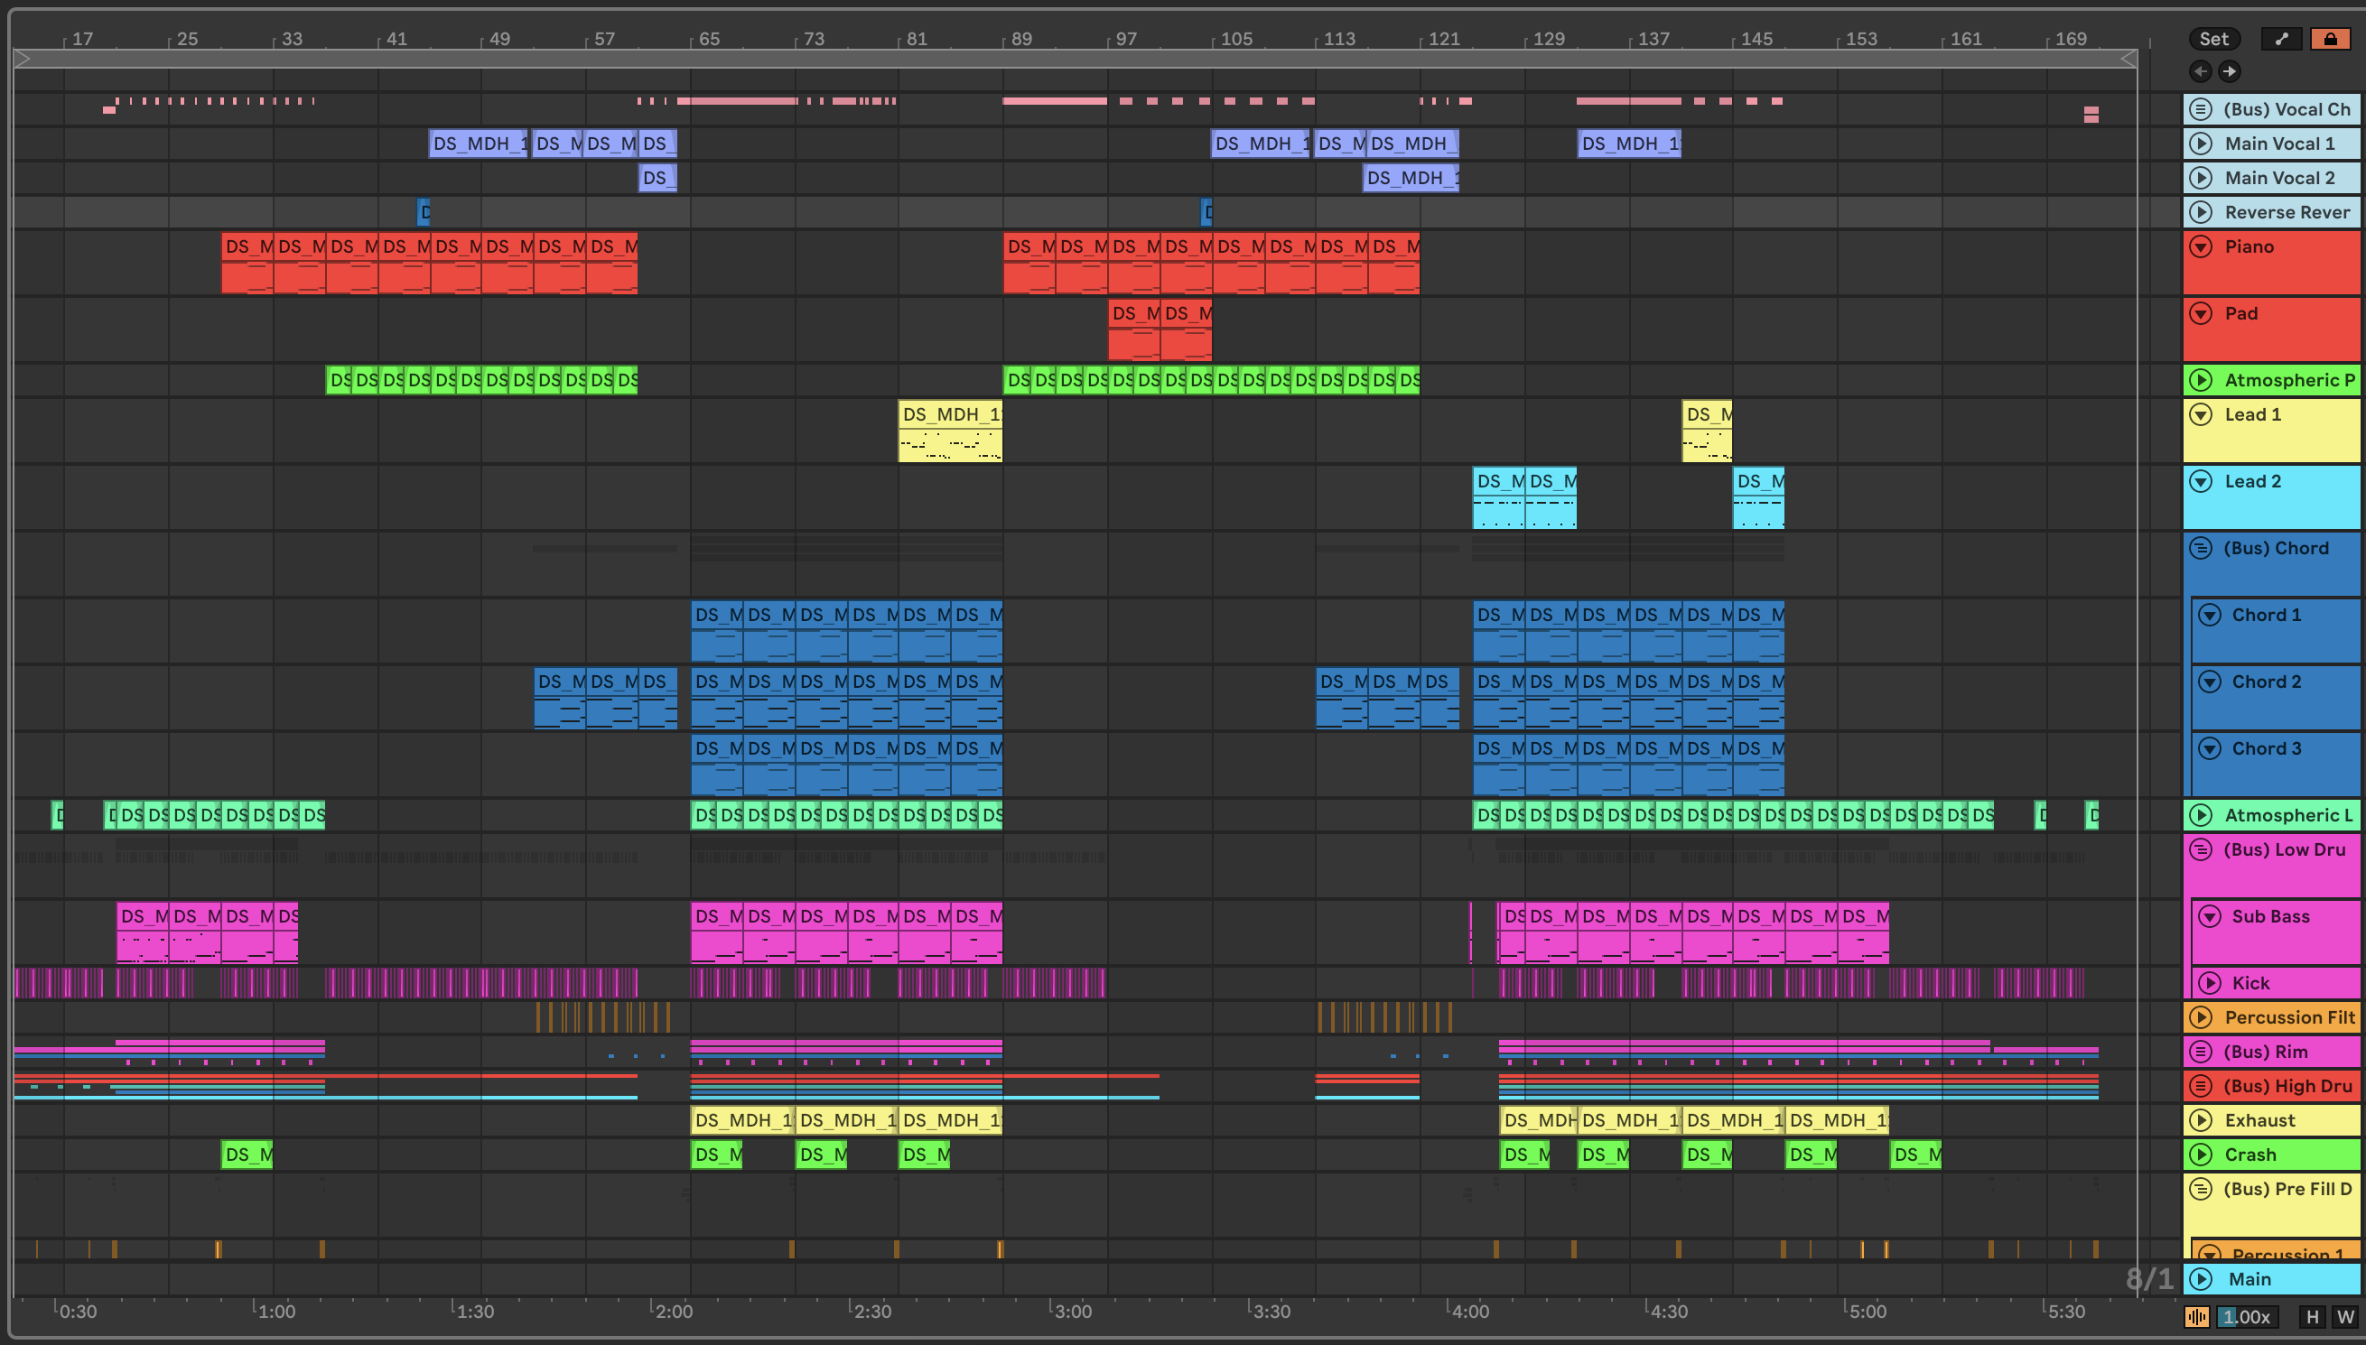Jump to previous locator arrow
The height and width of the screenshot is (1345, 2366).
2201,71
